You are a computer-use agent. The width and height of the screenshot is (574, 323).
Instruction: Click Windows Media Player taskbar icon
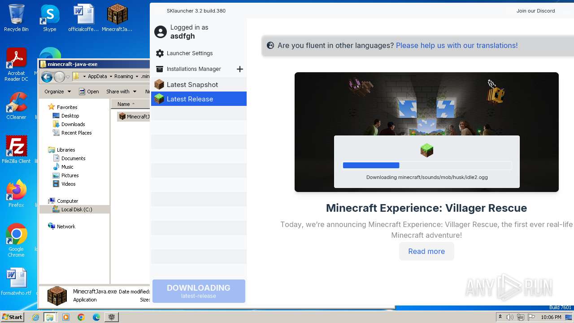coord(66,317)
